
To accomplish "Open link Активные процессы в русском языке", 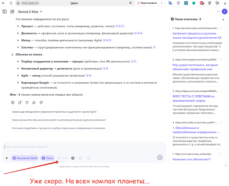I will click(197, 36).
